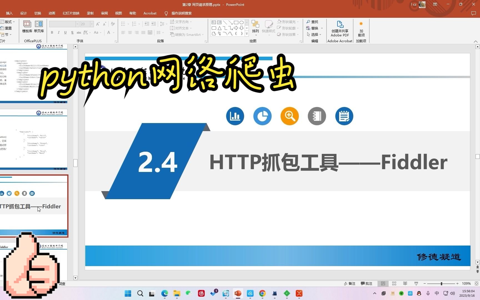Open the 形状效果 shape effects dropdown
Screen dimensions: 480x300
point(288,34)
